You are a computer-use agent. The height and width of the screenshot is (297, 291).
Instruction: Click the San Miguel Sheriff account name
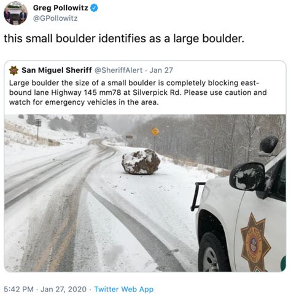(x=56, y=70)
